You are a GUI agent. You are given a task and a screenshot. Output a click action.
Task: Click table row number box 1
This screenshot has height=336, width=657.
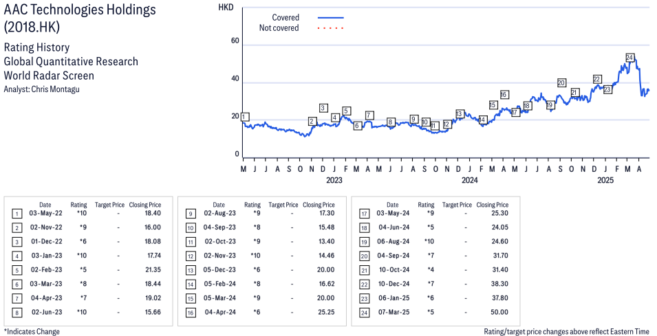(17, 214)
